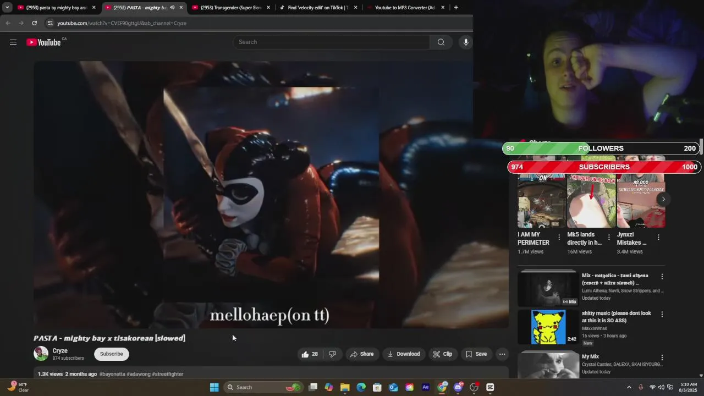Open the tab search dropdown arrow
Viewport: 704px width, 396px height.
pos(7,8)
